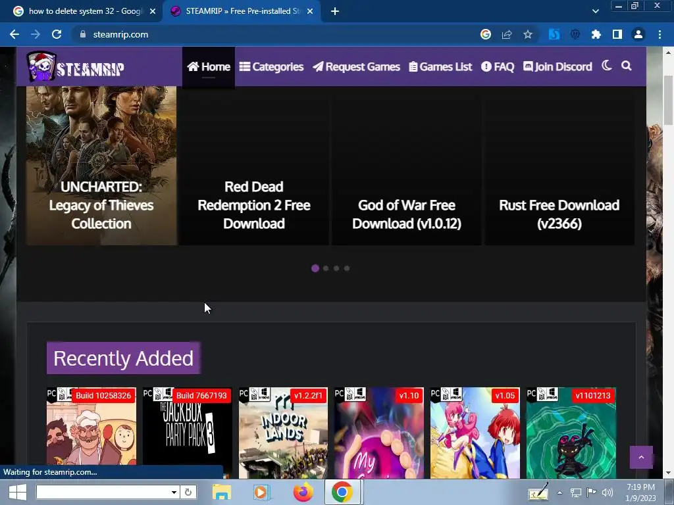Open the Chrome profile menu
Image resolution: width=674 pixels, height=505 pixels.
pyautogui.click(x=638, y=34)
